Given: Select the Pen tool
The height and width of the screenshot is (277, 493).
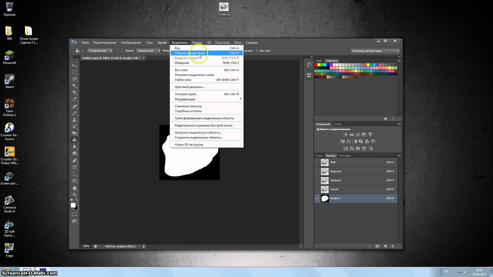Looking at the screenshot, I should 74,160.
